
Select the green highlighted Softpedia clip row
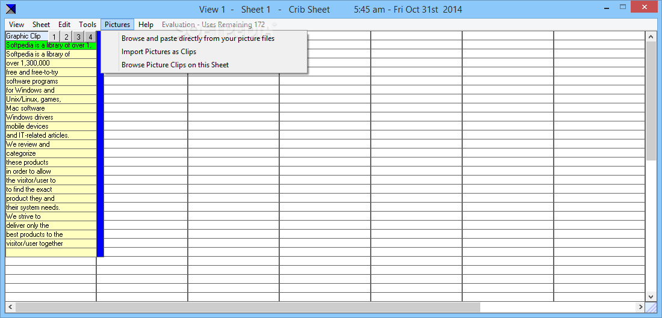51,45
